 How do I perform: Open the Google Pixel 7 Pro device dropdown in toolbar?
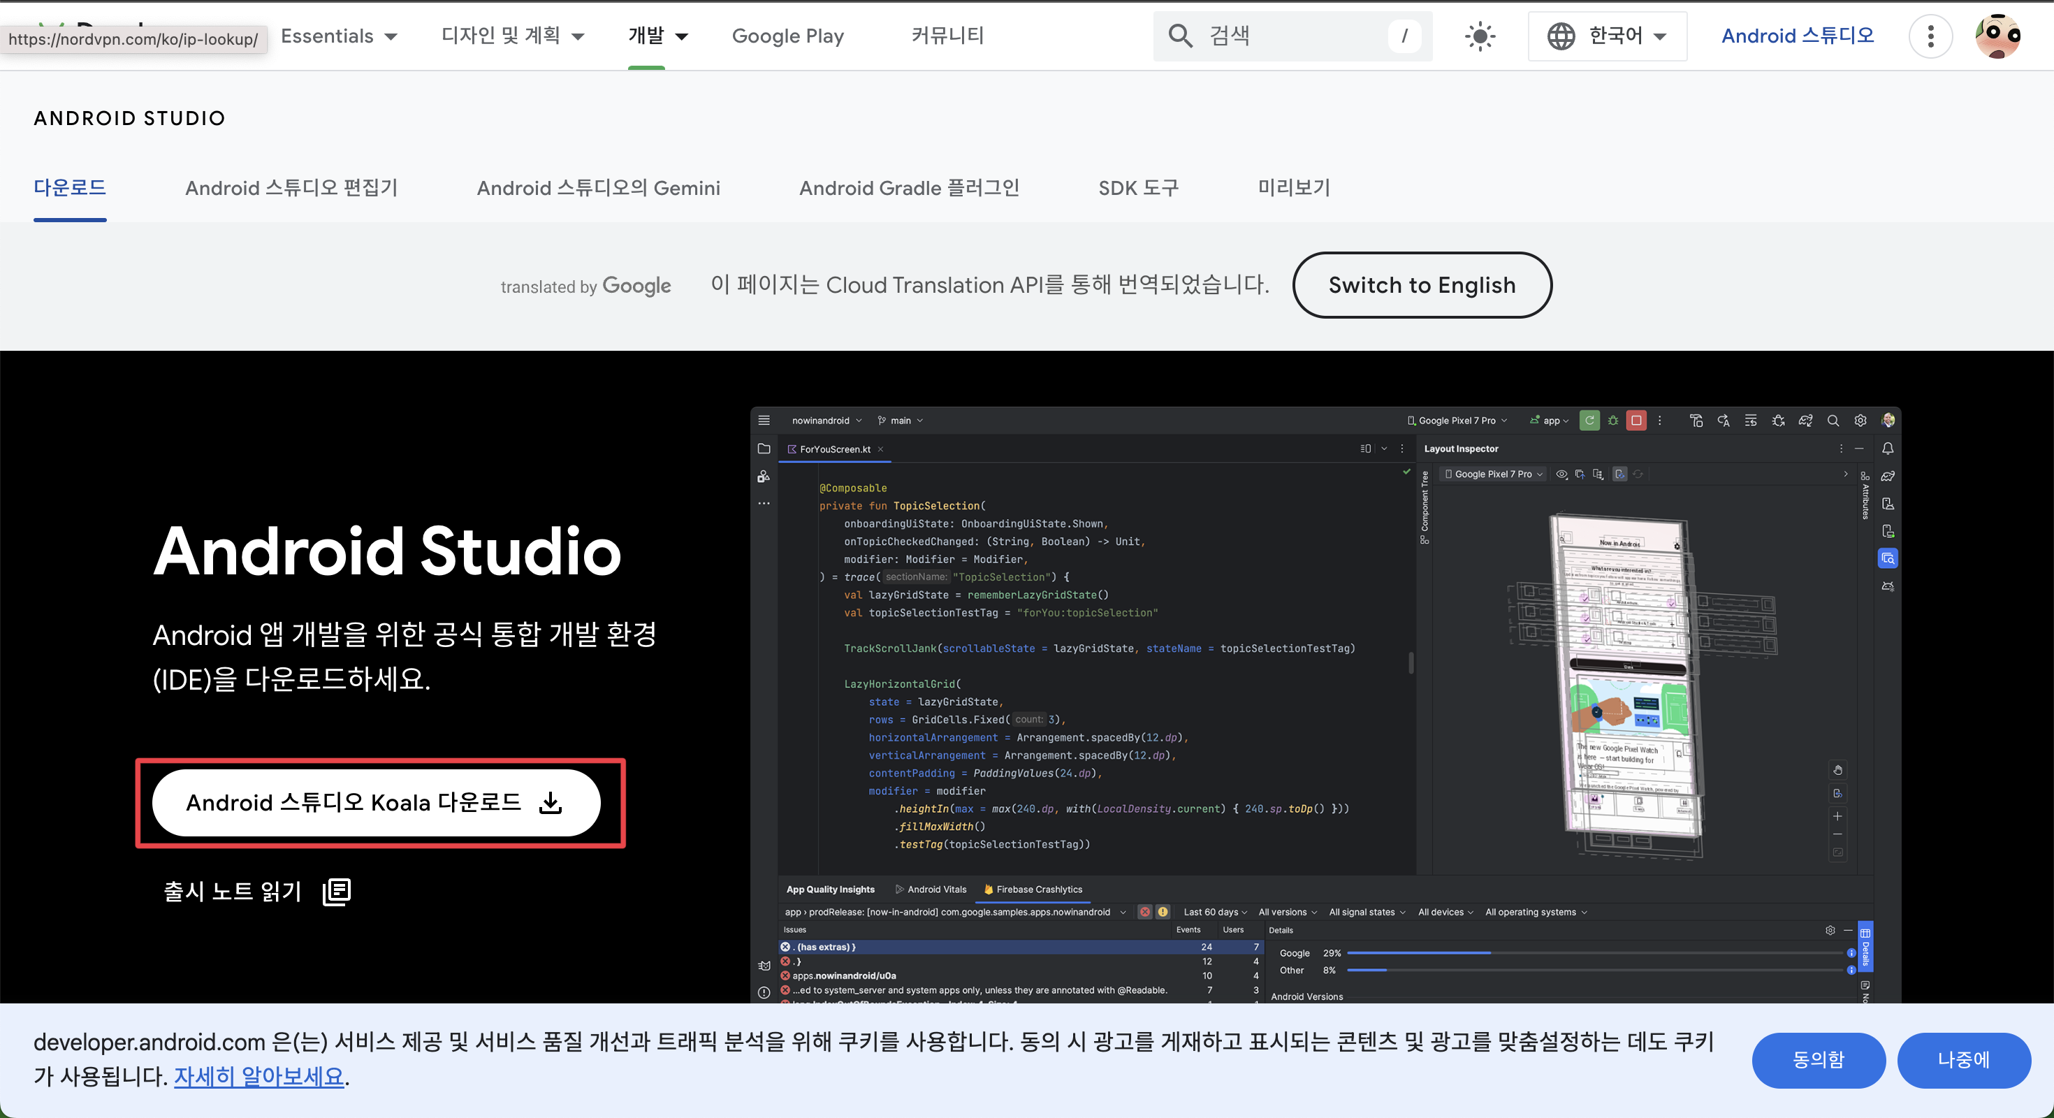coord(1457,420)
